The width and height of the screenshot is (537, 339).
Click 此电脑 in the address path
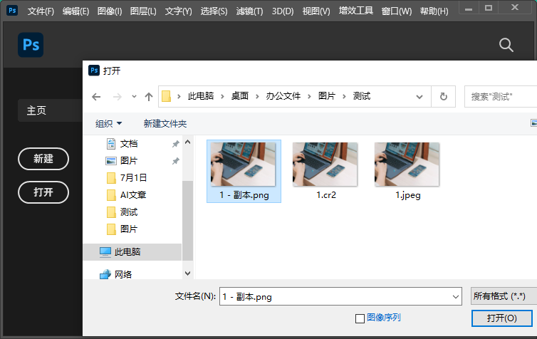[x=201, y=96]
